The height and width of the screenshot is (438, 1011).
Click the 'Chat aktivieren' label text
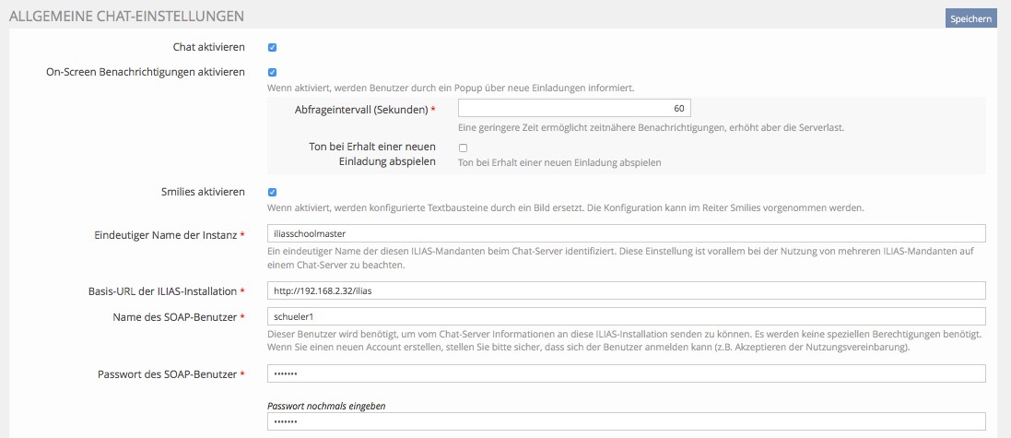208,47
